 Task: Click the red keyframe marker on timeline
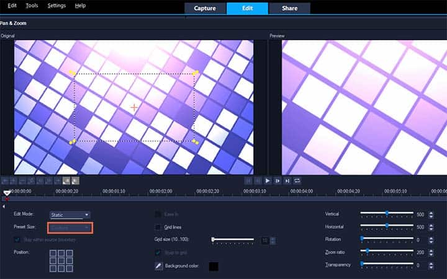coord(7,199)
